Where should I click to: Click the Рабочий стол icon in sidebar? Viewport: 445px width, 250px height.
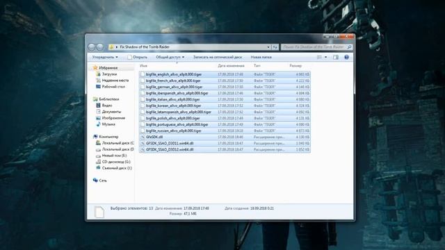[x=98, y=87]
